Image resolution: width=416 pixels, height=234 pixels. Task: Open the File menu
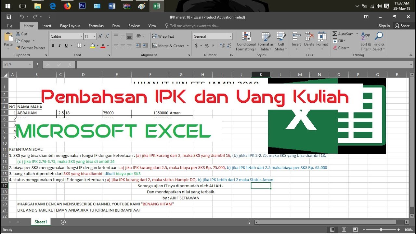click(x=9, y=26)
